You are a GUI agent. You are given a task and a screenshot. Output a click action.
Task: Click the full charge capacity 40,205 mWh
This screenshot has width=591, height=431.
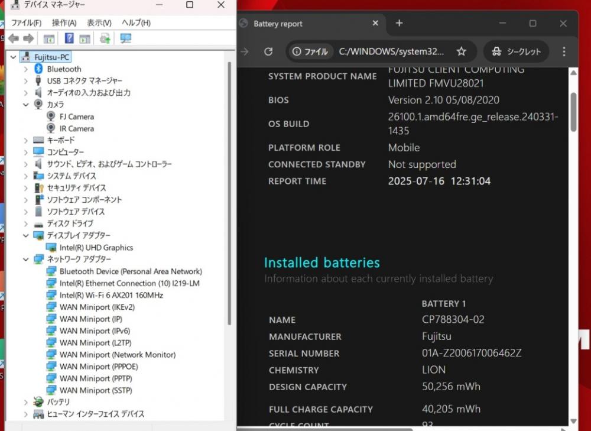pyautogui.click(x=451, y=409)
